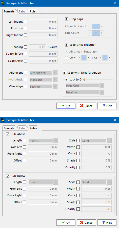Increase Drop Caps Character Count with right arrow
The image size is (119, 228).
[102, 26]
